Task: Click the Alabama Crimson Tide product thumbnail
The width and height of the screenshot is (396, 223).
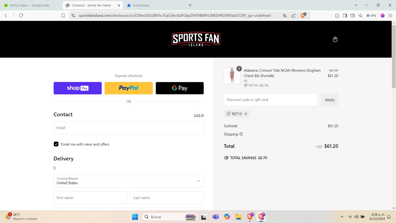Action: click(232, 76)
